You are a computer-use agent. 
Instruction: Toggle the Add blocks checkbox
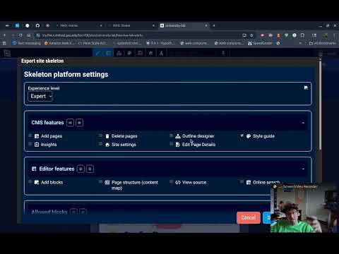(30, 182)
